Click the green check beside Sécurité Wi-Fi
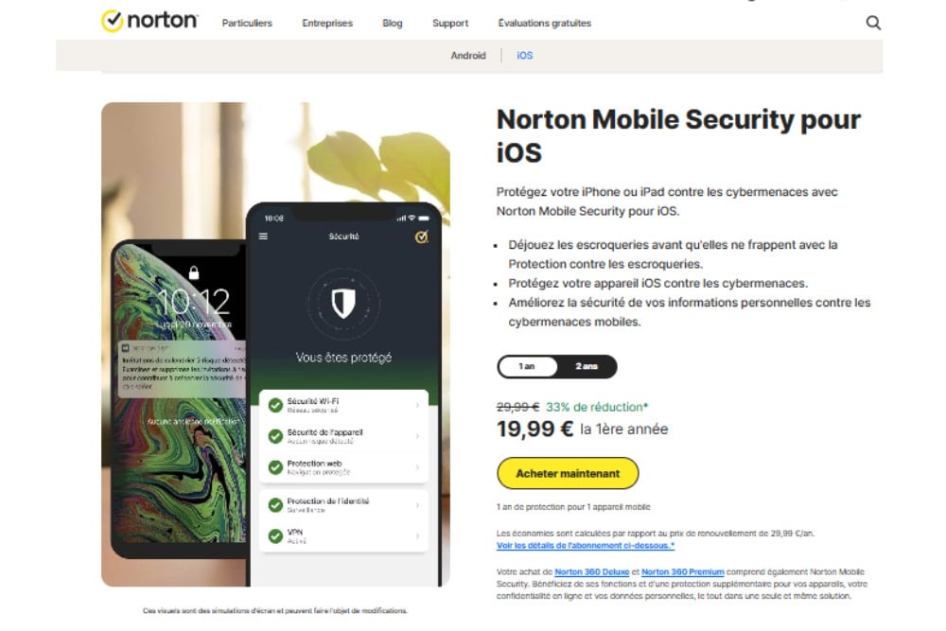The width and height of the screenshot is (946, 631). point(275,405)
